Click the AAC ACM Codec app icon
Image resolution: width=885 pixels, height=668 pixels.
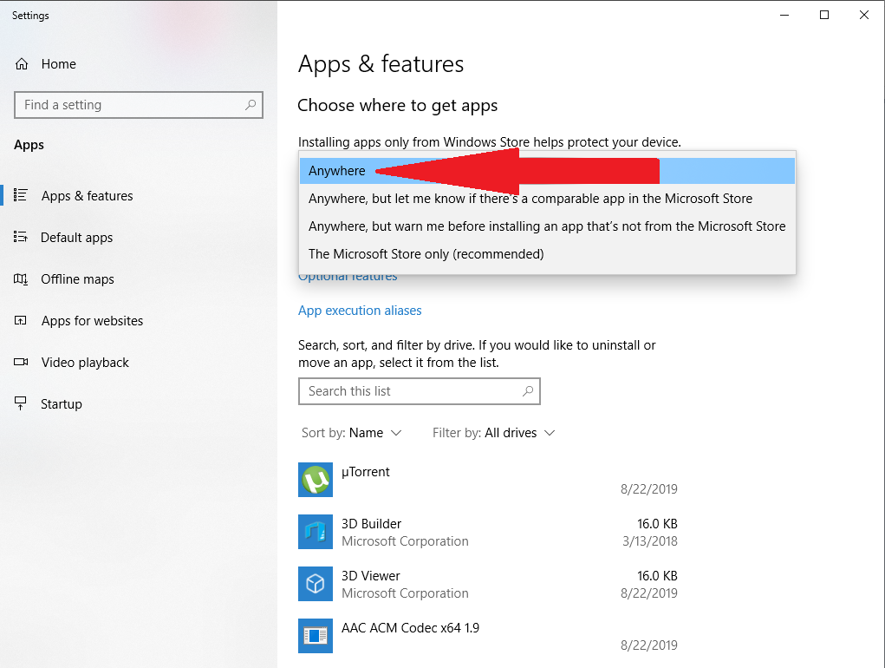click(316, 636)
